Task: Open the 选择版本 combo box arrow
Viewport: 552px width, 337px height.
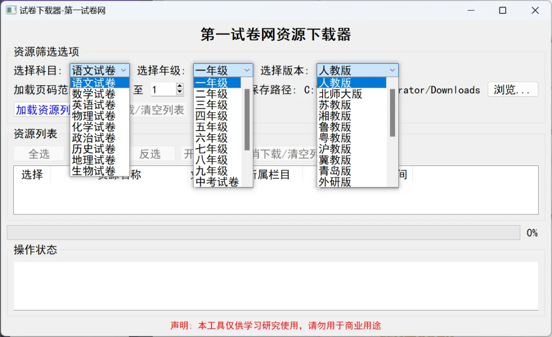Action: [x=392, y=70]
